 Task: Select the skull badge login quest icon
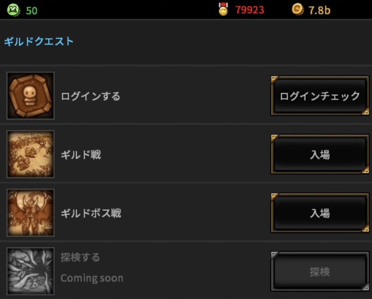coord(31,95)
